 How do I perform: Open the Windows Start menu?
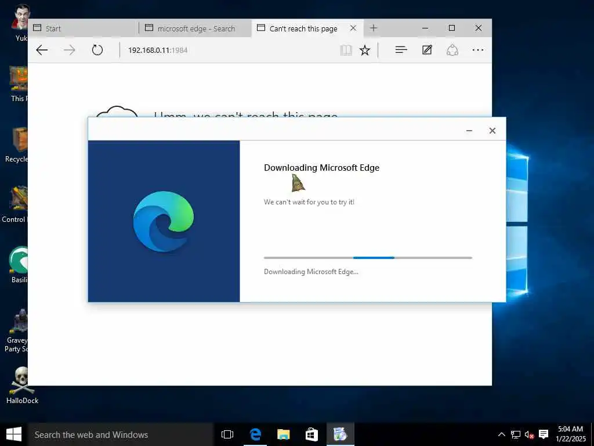[14, 434]
